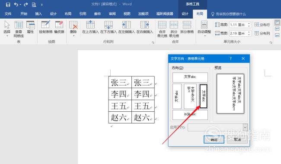Cancel the dialog with 取消
Viewport: 281px width, 164px height.
pyautogui.click(x=237, y=139)
